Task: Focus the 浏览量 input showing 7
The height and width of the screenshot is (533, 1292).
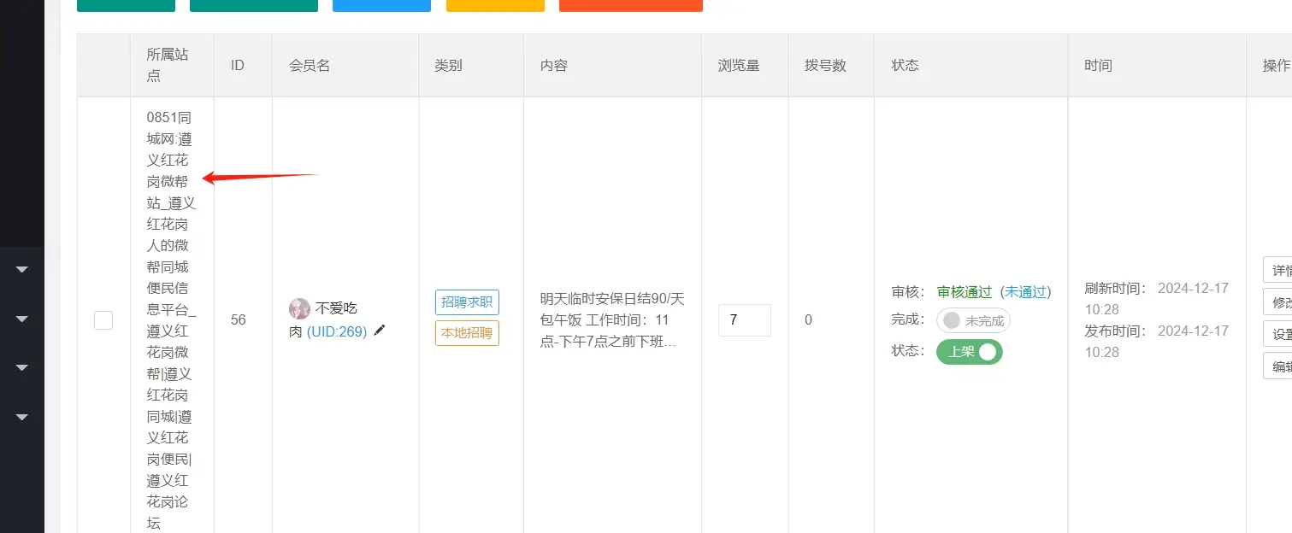Action: click(x=744, y=320)
